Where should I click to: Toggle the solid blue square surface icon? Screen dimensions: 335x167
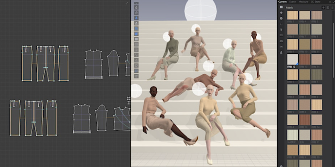coord(136,34)
